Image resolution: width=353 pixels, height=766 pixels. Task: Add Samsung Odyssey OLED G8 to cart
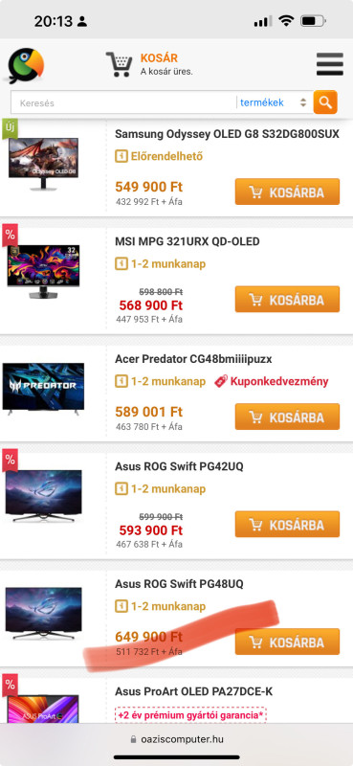coord(287,191)
